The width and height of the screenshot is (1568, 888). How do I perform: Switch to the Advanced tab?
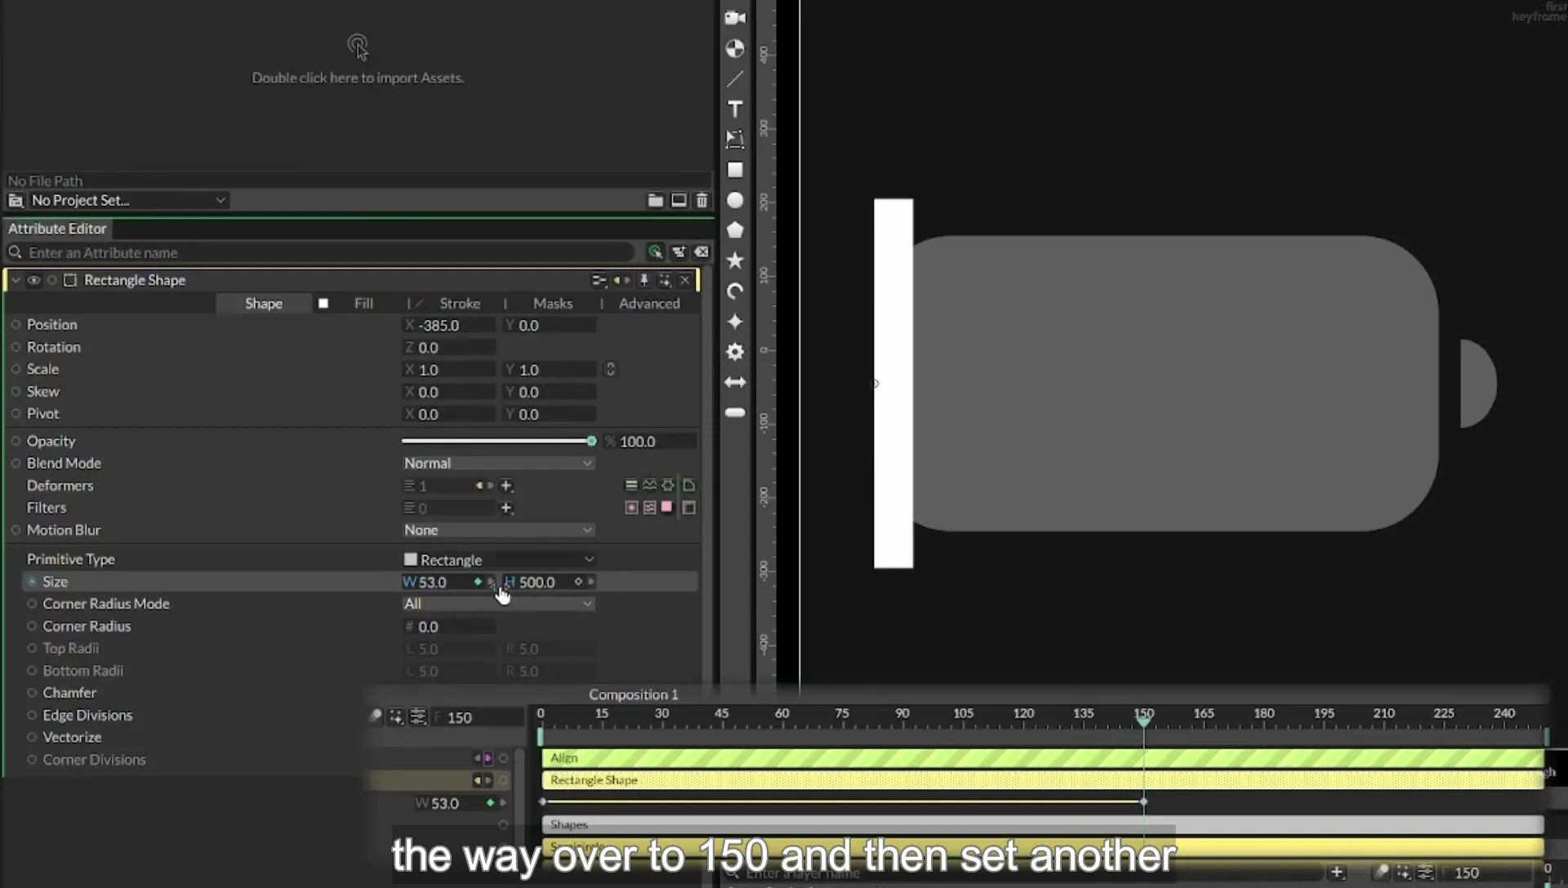tap(649, 304)
